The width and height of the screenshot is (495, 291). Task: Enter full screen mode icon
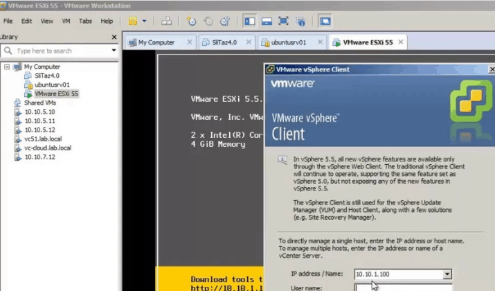(x=283, y=21)
